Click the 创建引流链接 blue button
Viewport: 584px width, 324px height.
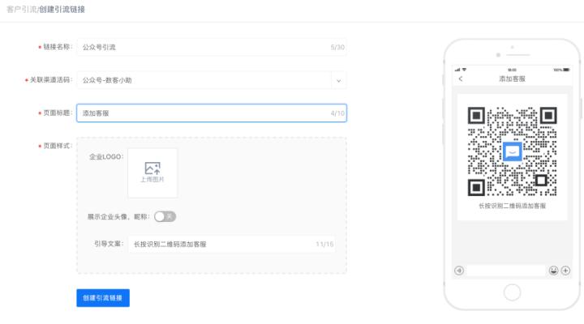pos(103,298)
